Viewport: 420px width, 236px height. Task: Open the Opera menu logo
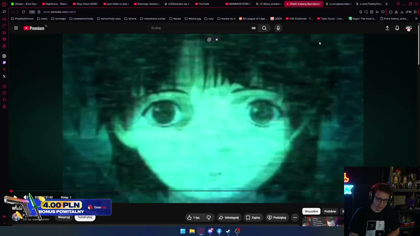click(4, 4)
